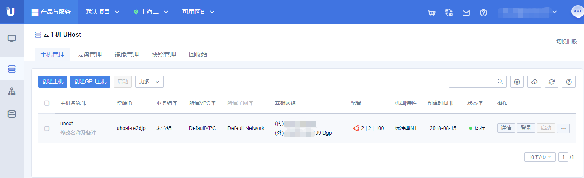
Task: Switch to 主机管理 tab
Action: (x=52, y=54)
